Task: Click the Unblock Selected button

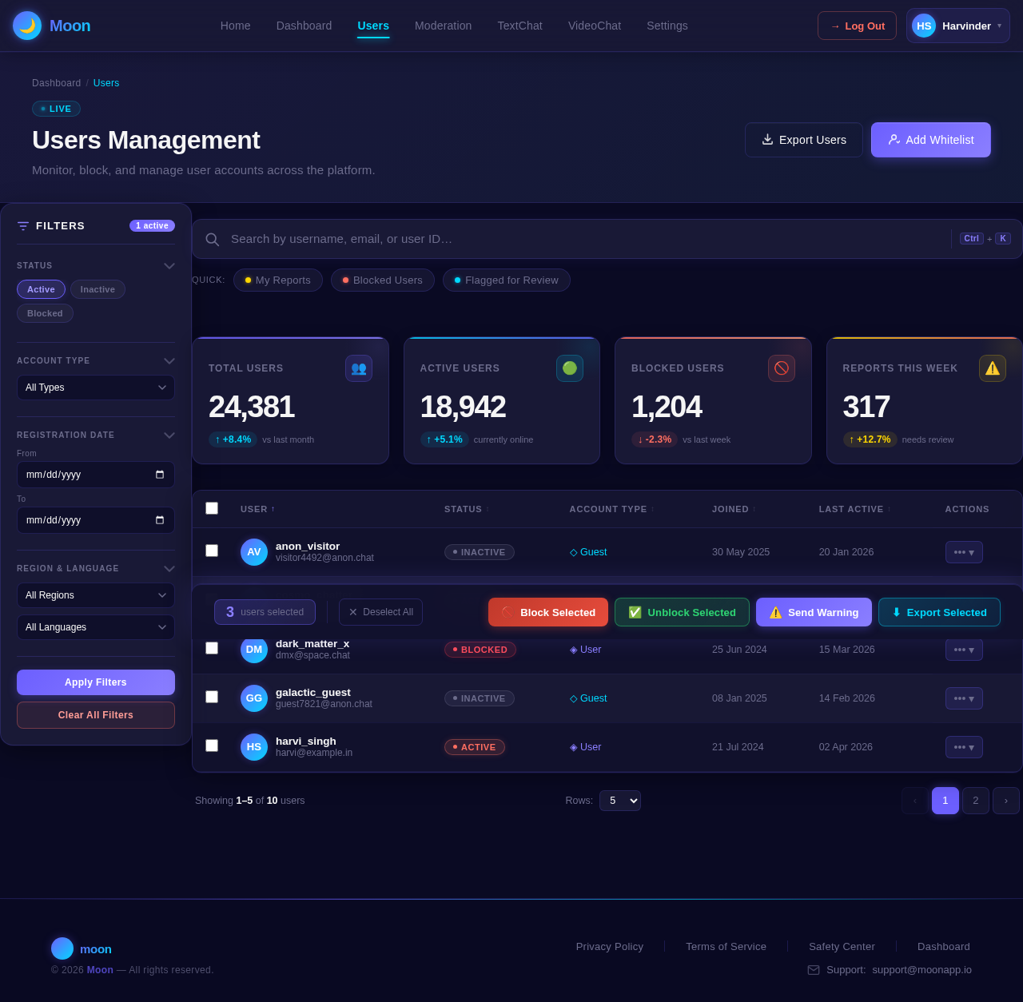Action: (x=681, y=612)
